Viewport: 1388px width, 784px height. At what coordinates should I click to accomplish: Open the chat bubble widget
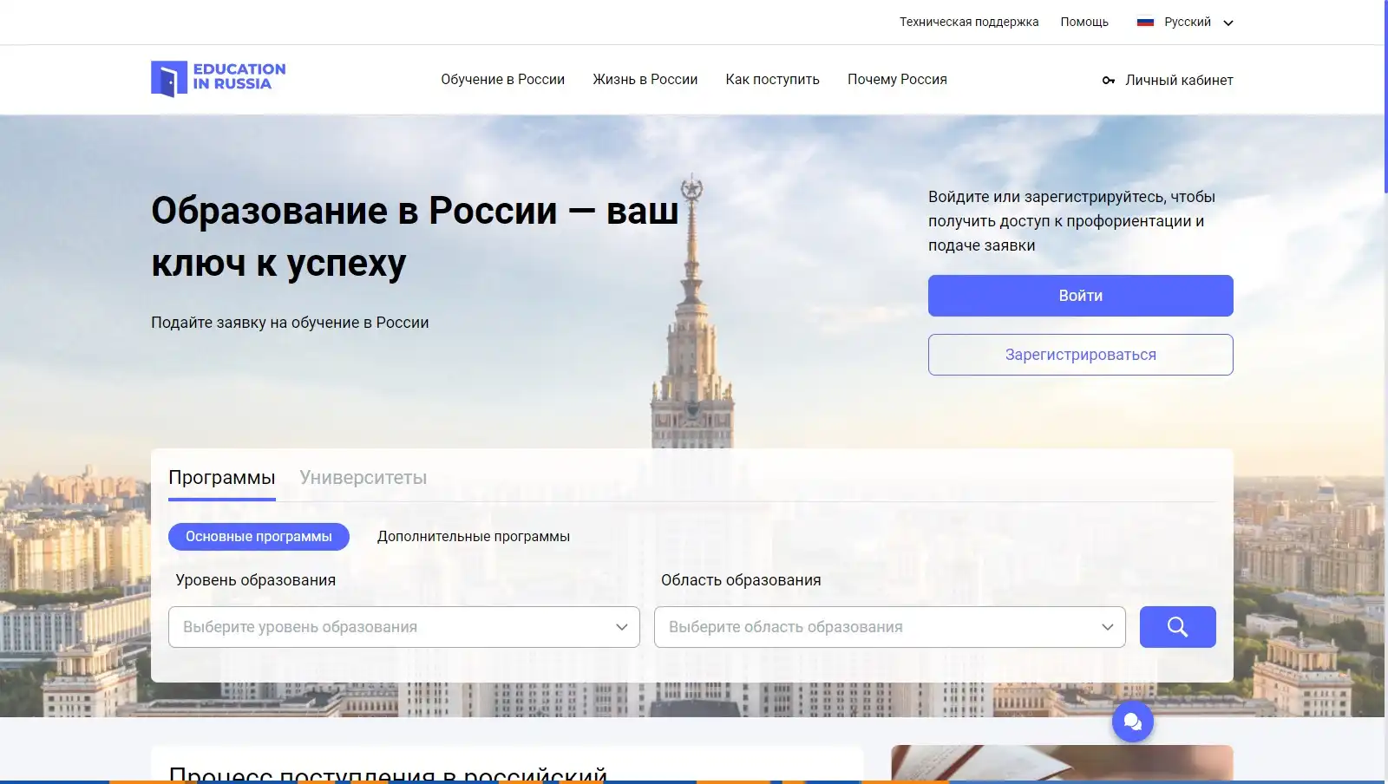(1132, 722)
